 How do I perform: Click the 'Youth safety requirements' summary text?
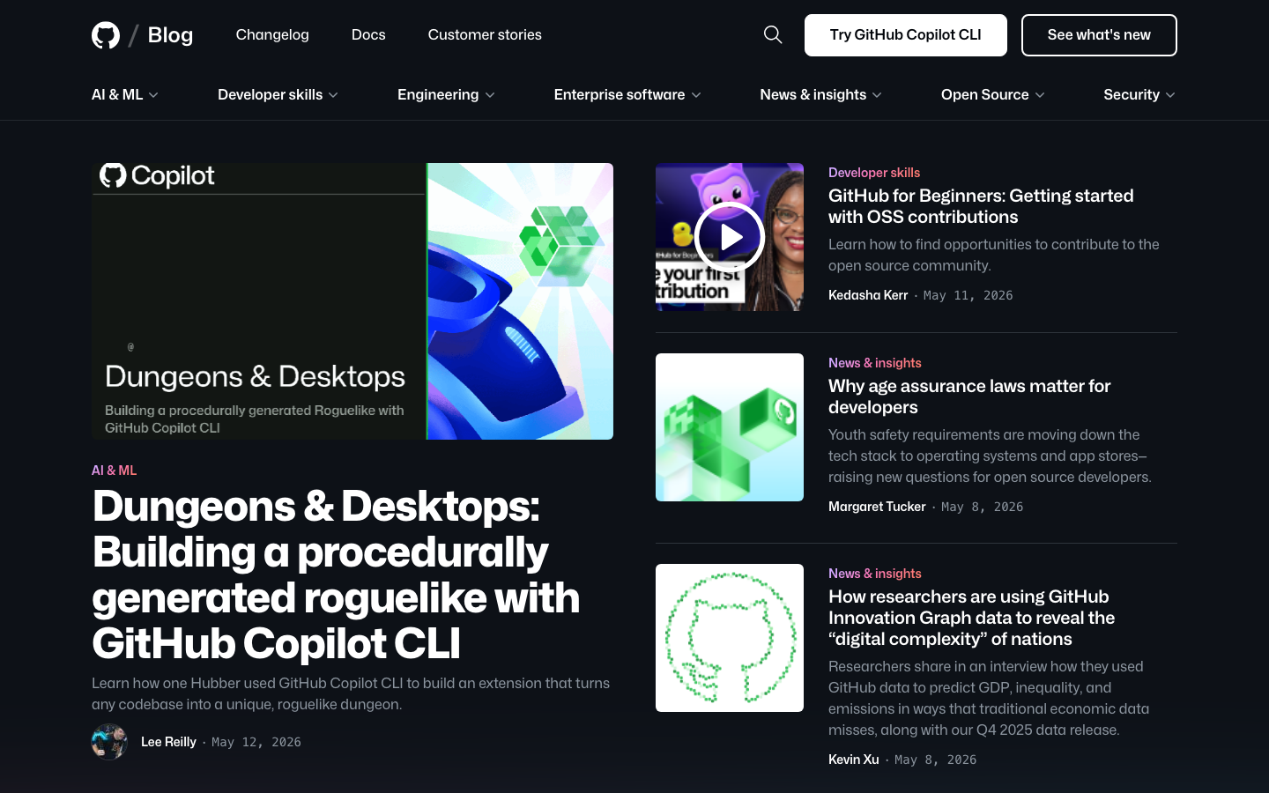point(990,456)
